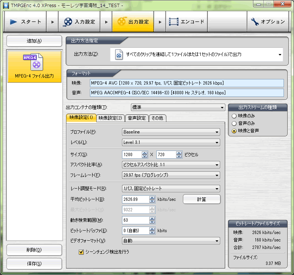The width and height of the screenshot is (294, 275).
Task: Click the 削除(D) button
Action: pos(34,250)
